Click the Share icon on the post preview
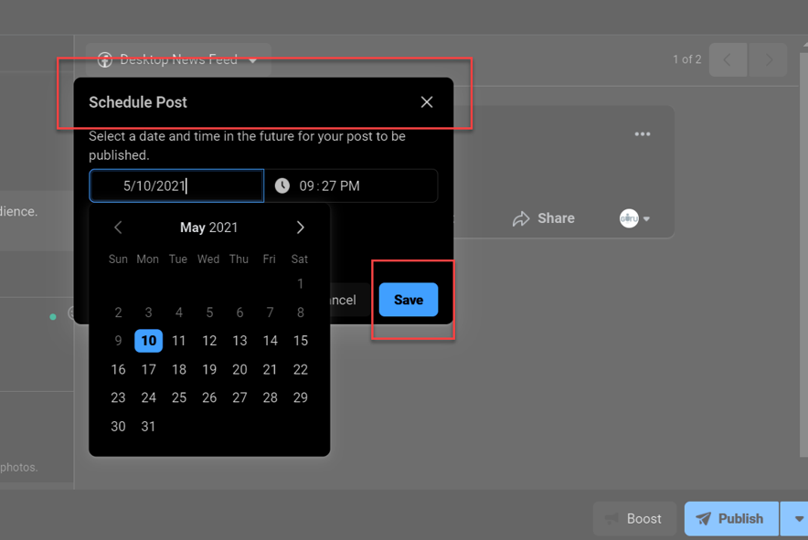The height and width of the screenshot is (540, 808). tap(519, 218)
